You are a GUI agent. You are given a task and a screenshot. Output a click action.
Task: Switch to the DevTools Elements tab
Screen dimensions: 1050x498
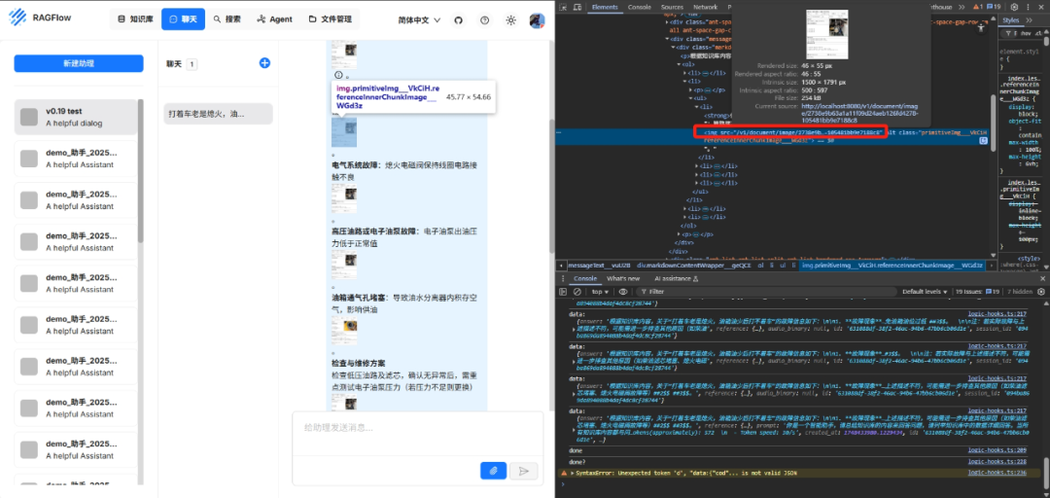605,7
